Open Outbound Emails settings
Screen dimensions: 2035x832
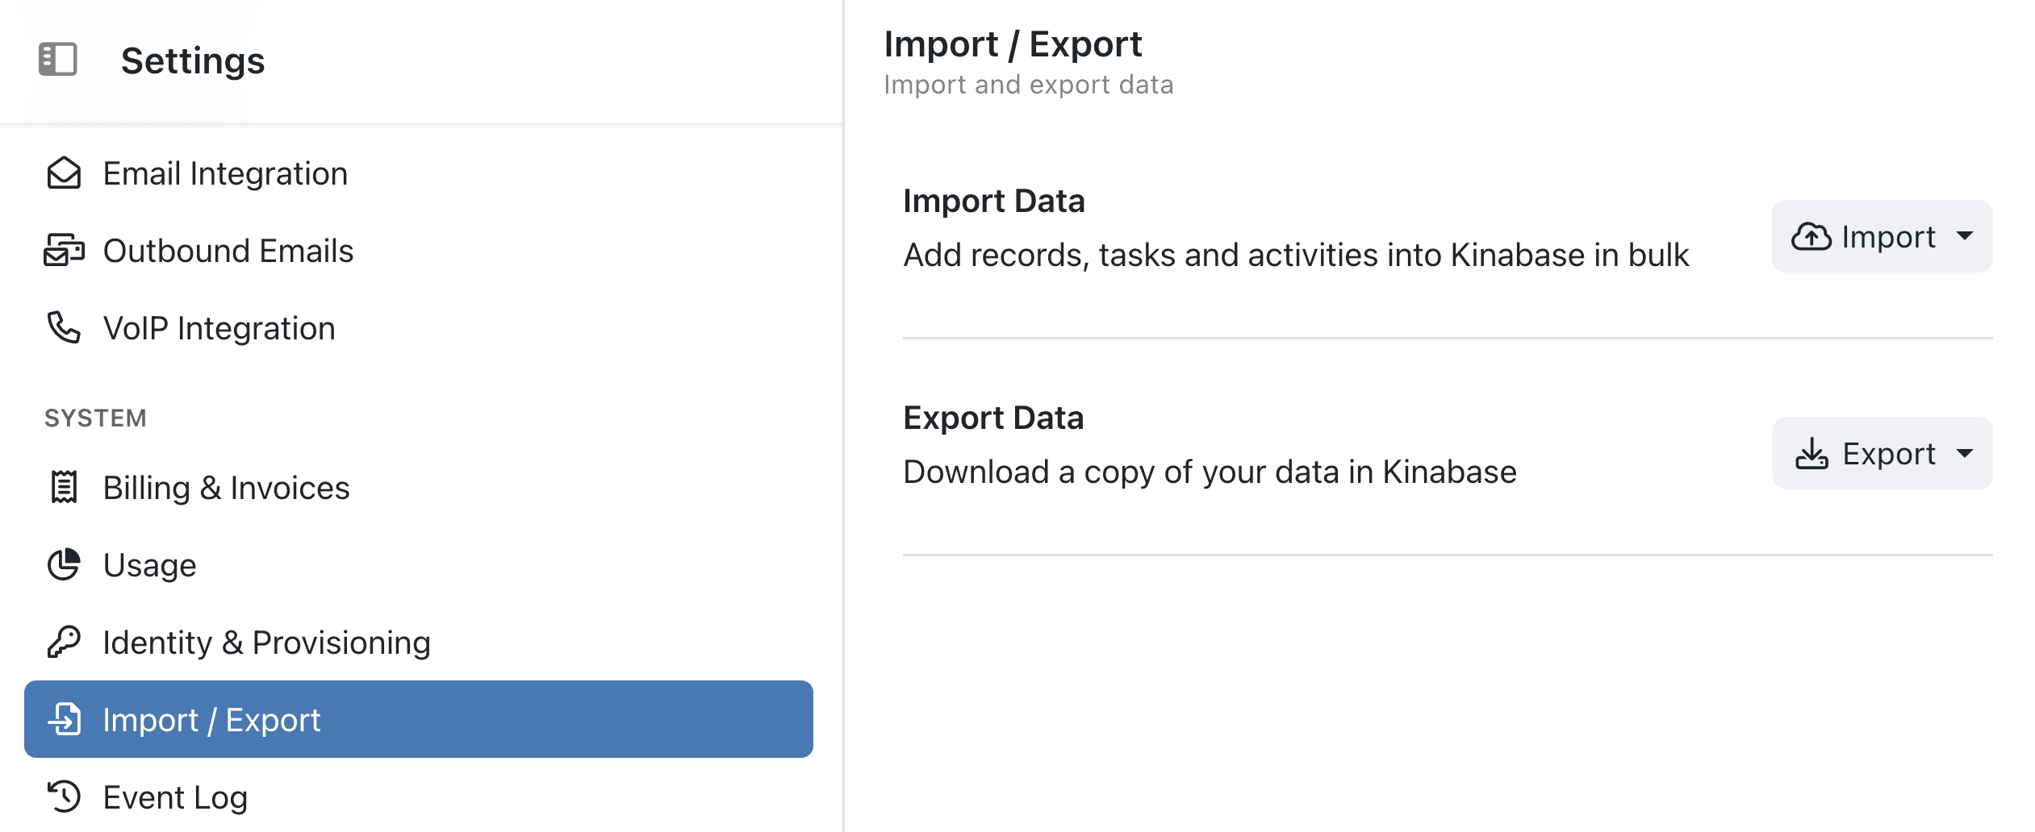coord(419,251)
